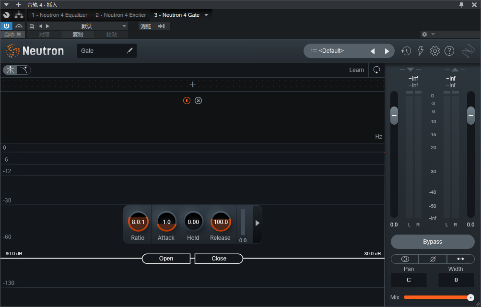Click the band gain value 0.0
Viewport: 481px width, 307px height.
(243, 240)
